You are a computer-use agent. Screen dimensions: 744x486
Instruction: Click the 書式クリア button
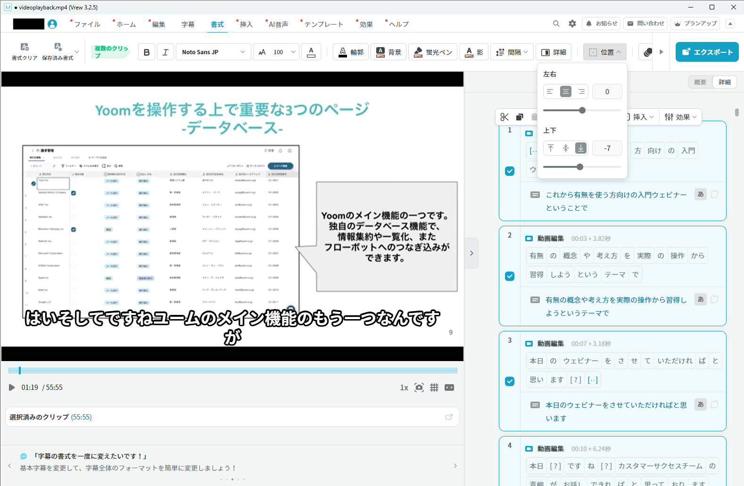25,52
